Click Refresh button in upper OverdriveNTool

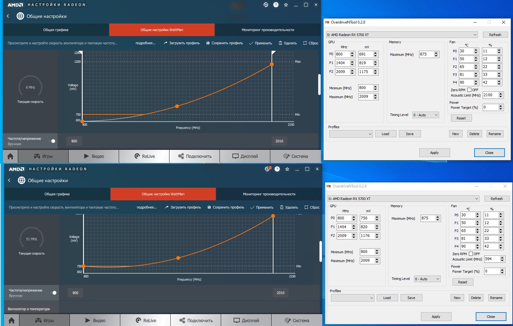pyautogui.click(x=495, y=35)
